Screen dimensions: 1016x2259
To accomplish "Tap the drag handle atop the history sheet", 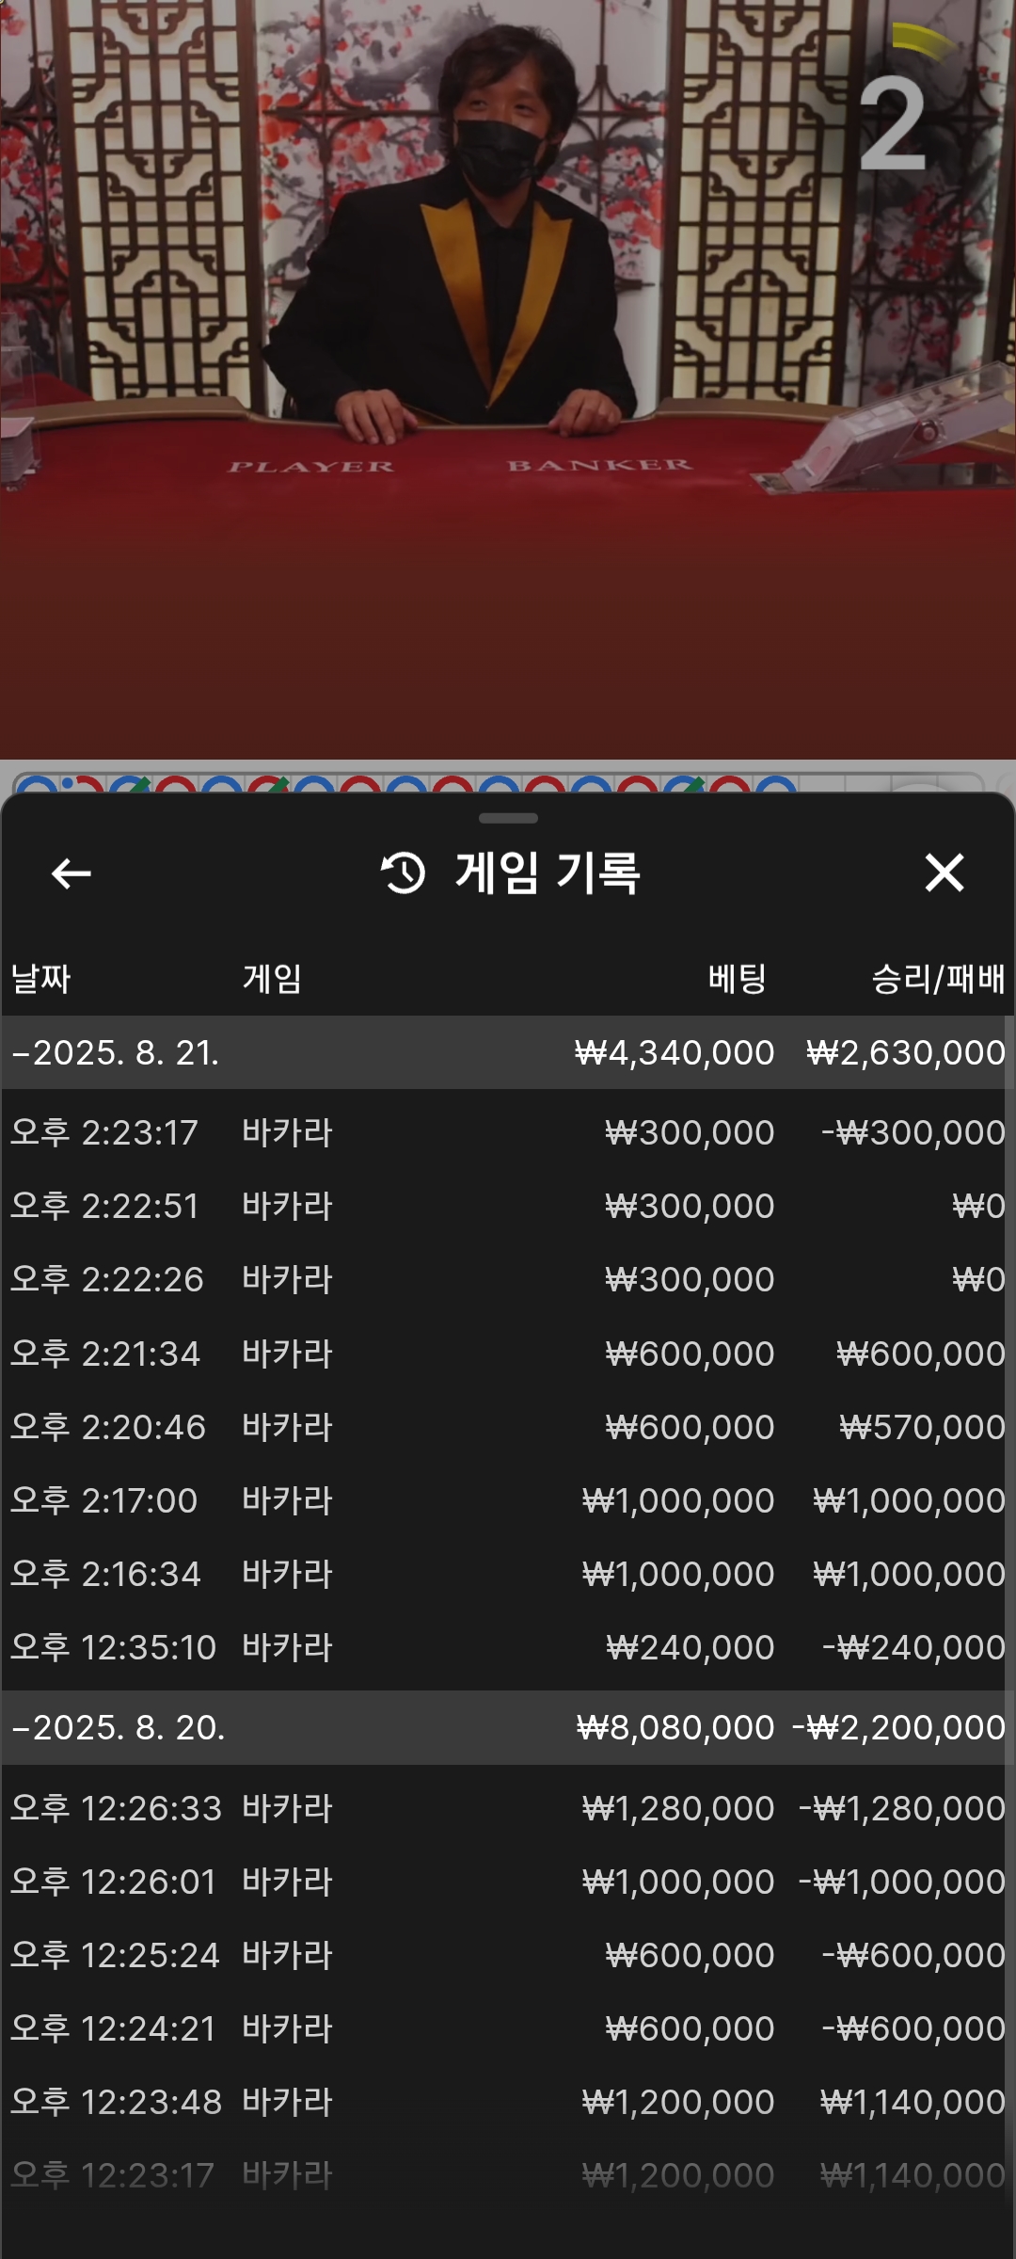I will (508, 818).
